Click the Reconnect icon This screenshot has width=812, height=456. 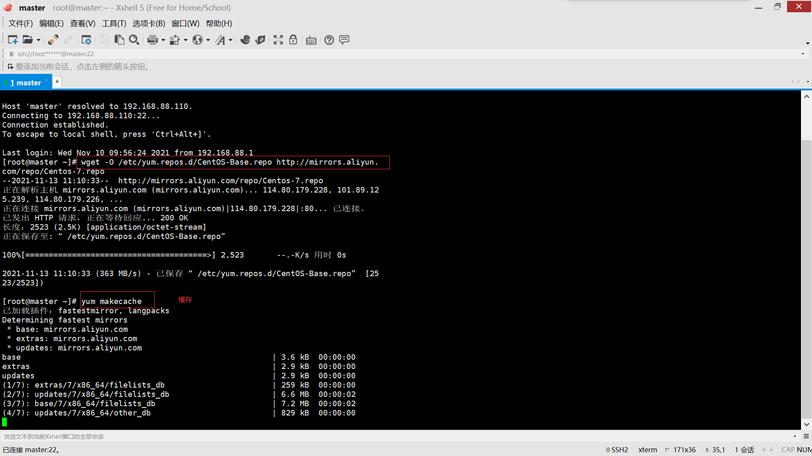tap(53, 40)
